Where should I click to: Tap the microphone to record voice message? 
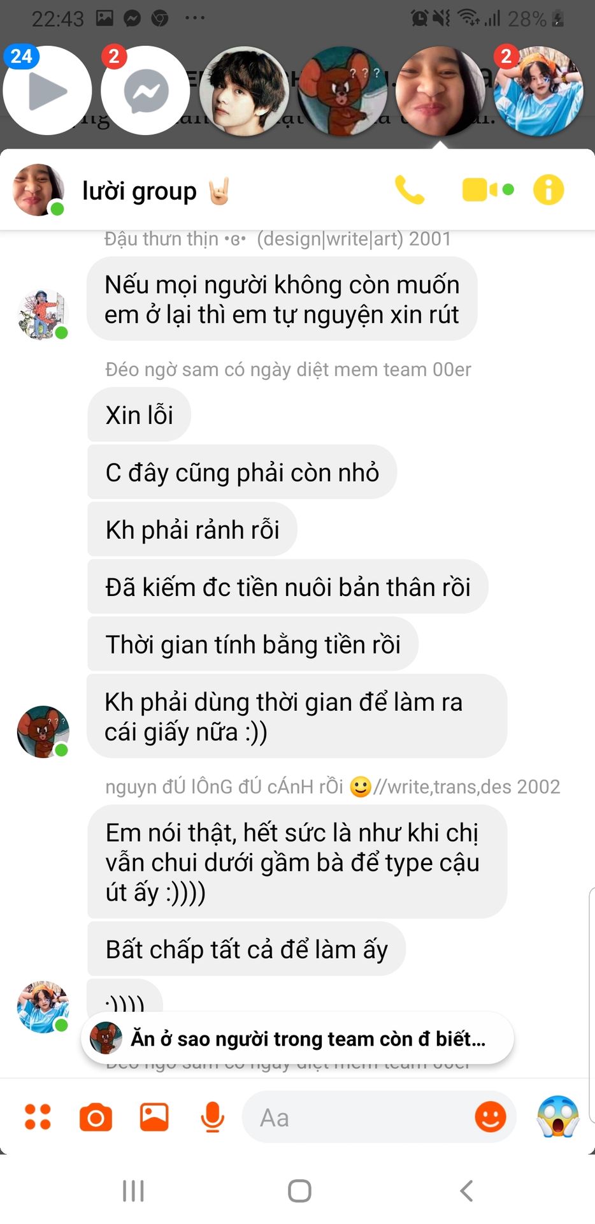(x=212, y=1117)
